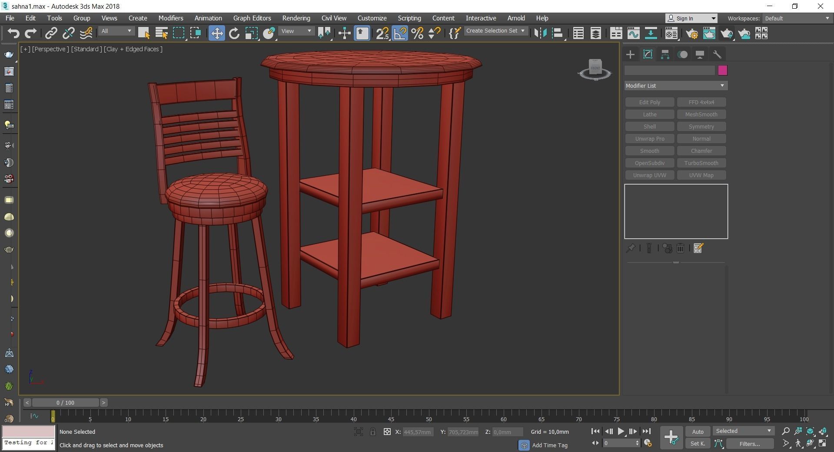The height and width of the screenshot is (452, 834).
Task: Open the Arnold menu
Action: 516,18
